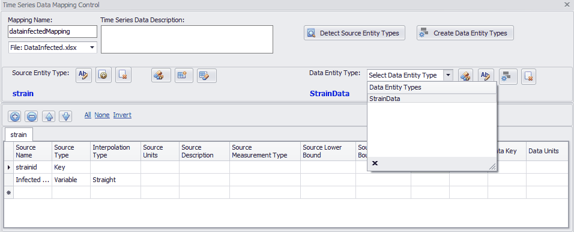The height and width of the screenshot is (232, 574).
Task: Click the popup resize grip corner
Action: (492, 166)
